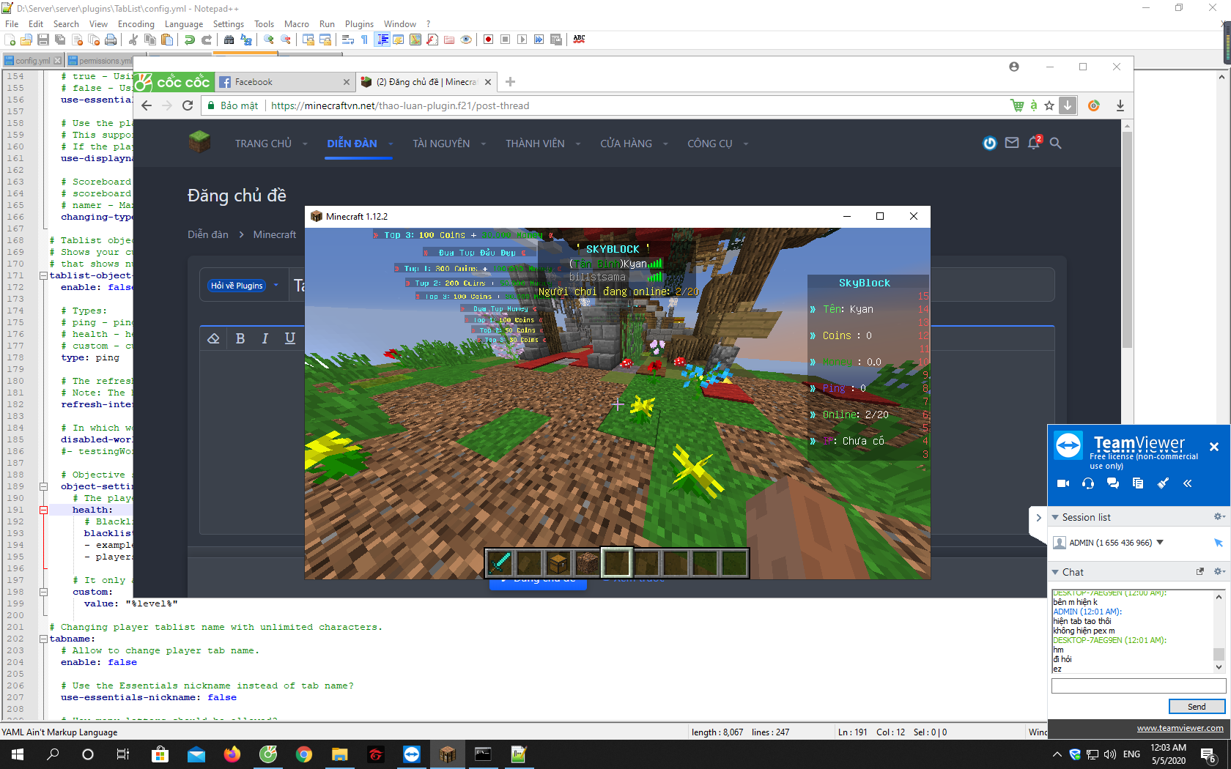Go back in the Cốc Cốc browser
This screenshot has width=1231, height=769.
click(147, 105)
